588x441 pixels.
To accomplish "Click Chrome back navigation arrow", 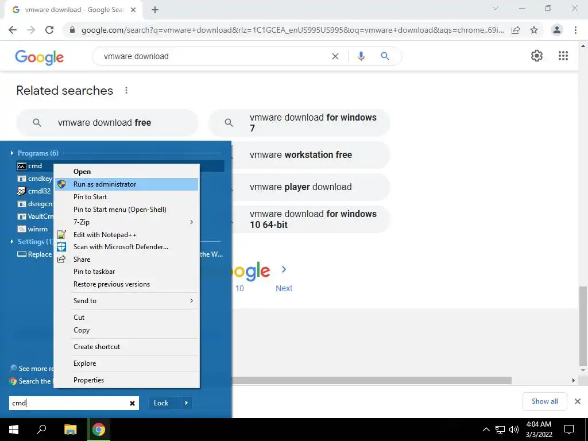I will (13, 30).
